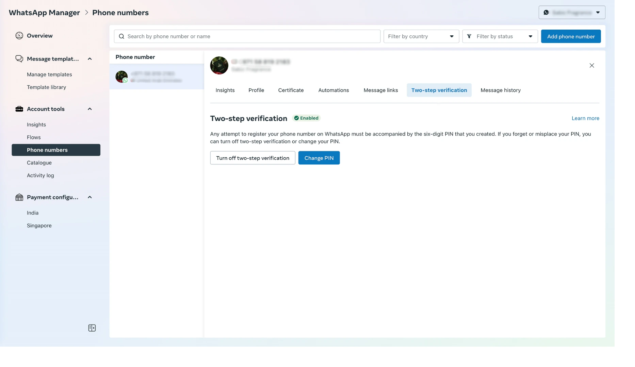Click the Add phone number button
The height and width of the screenshot is (367, 635).
571,36
